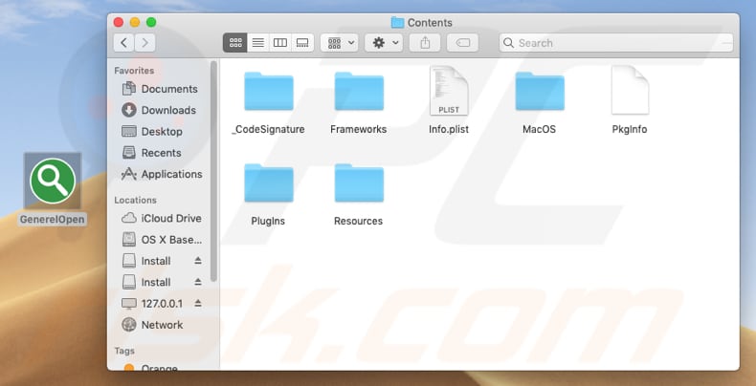756x386 pixels.
Task: Open Applications in the sidebar
Action: click(160, 174)
